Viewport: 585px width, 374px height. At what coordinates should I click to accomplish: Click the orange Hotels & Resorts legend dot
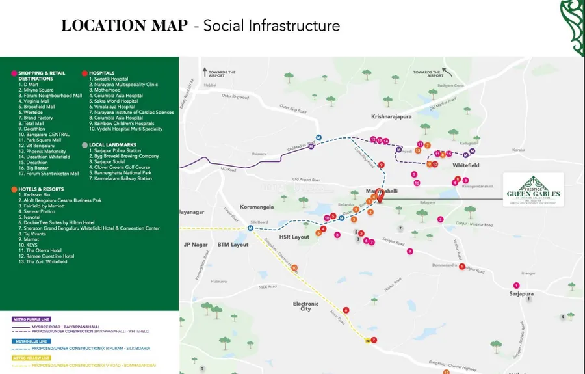[x=14, y=189]
